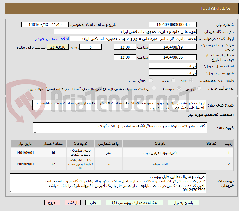Click row 2 date 1404/09/01
This screenshot has height=211, width=239.
click(25, 164)
